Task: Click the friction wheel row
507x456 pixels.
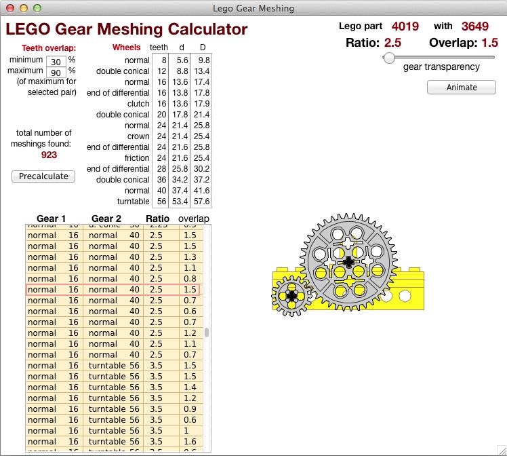Action: 167,158
